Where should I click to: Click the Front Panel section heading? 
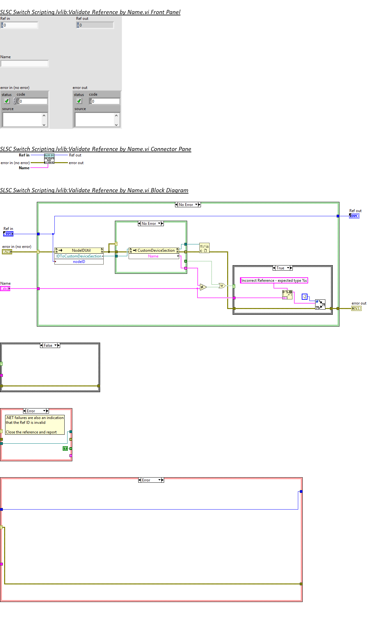point(90,12)
